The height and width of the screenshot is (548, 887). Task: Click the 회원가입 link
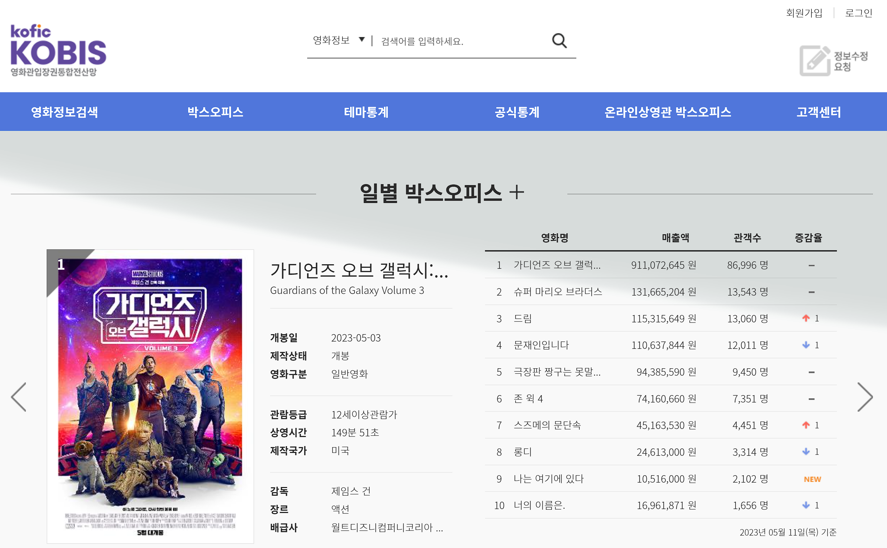click(x=804, y=13)
